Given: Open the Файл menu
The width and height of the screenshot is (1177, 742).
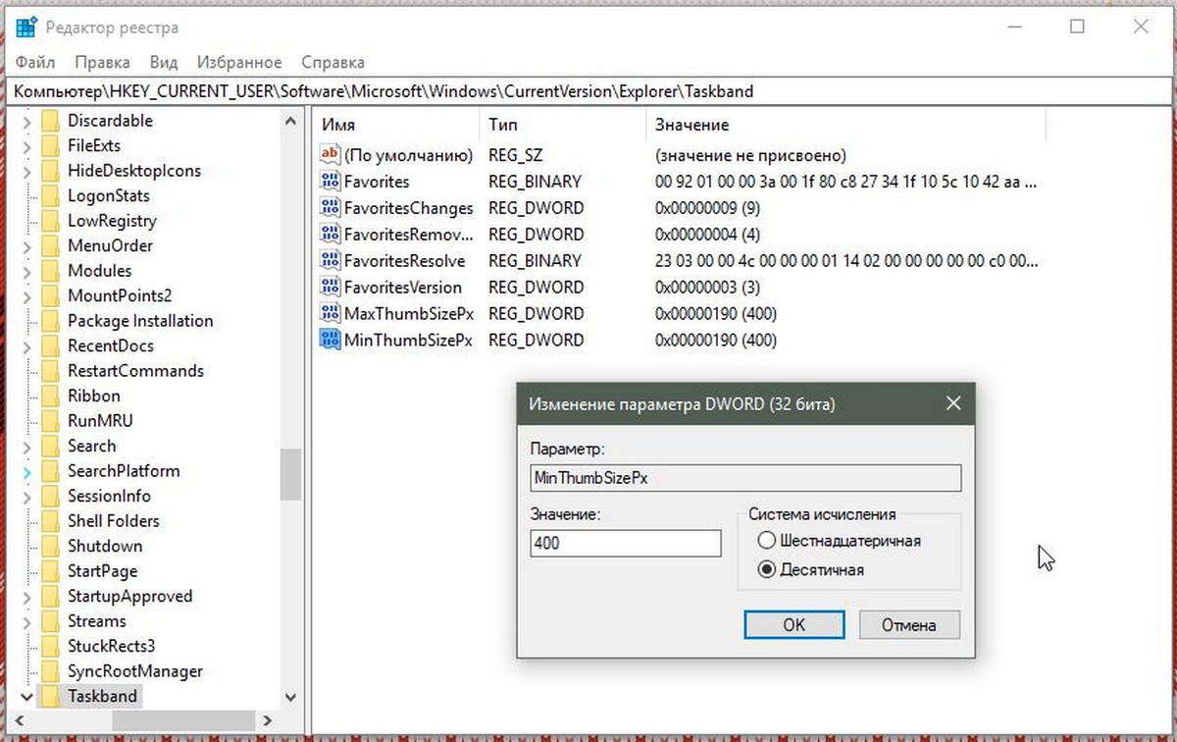Looking at the screenshot, I should [x=35, y=62].
